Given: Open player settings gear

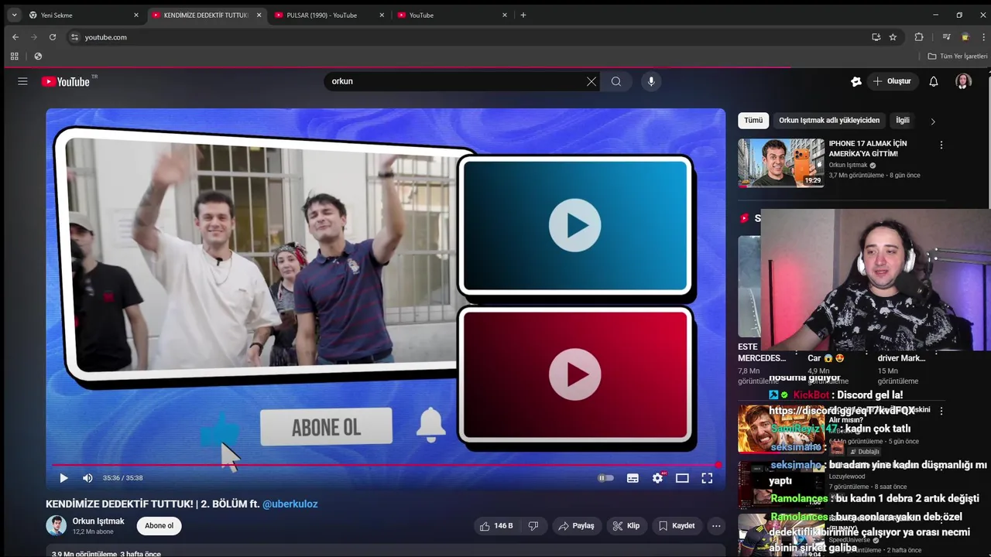Looking at the screenshot, I should 657,478.
